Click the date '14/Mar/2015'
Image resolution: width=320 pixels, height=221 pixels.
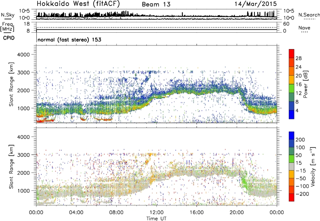click(x=256, y=4)
